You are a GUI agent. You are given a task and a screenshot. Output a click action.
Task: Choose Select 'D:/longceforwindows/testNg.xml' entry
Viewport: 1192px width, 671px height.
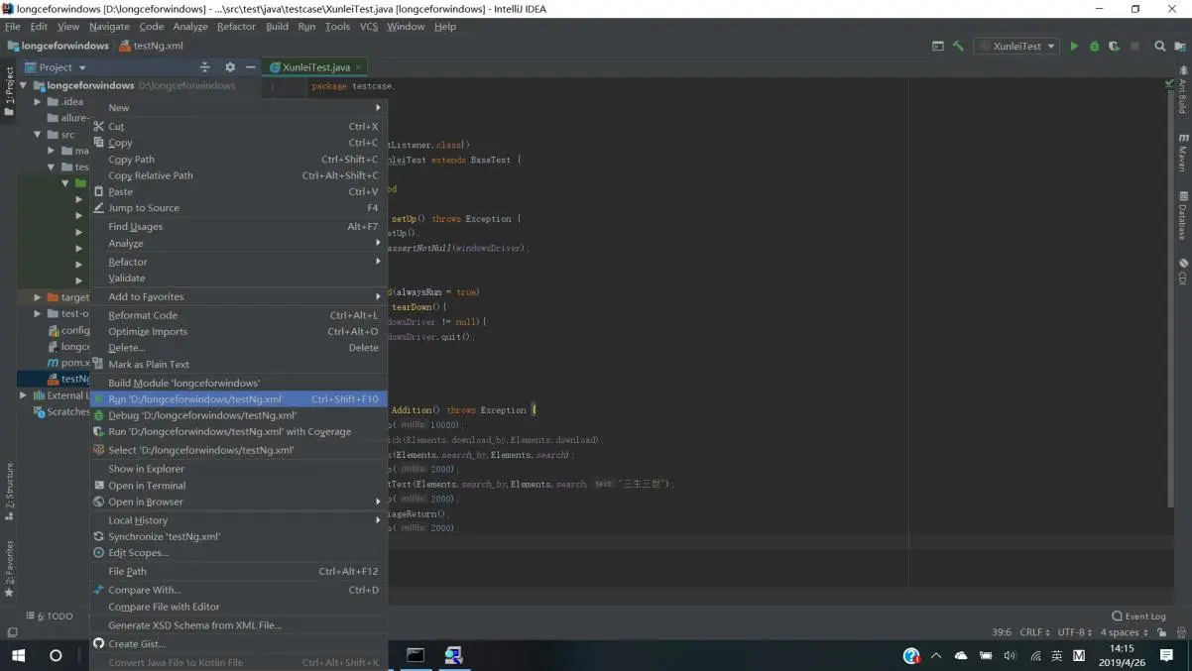pos(238,450)
